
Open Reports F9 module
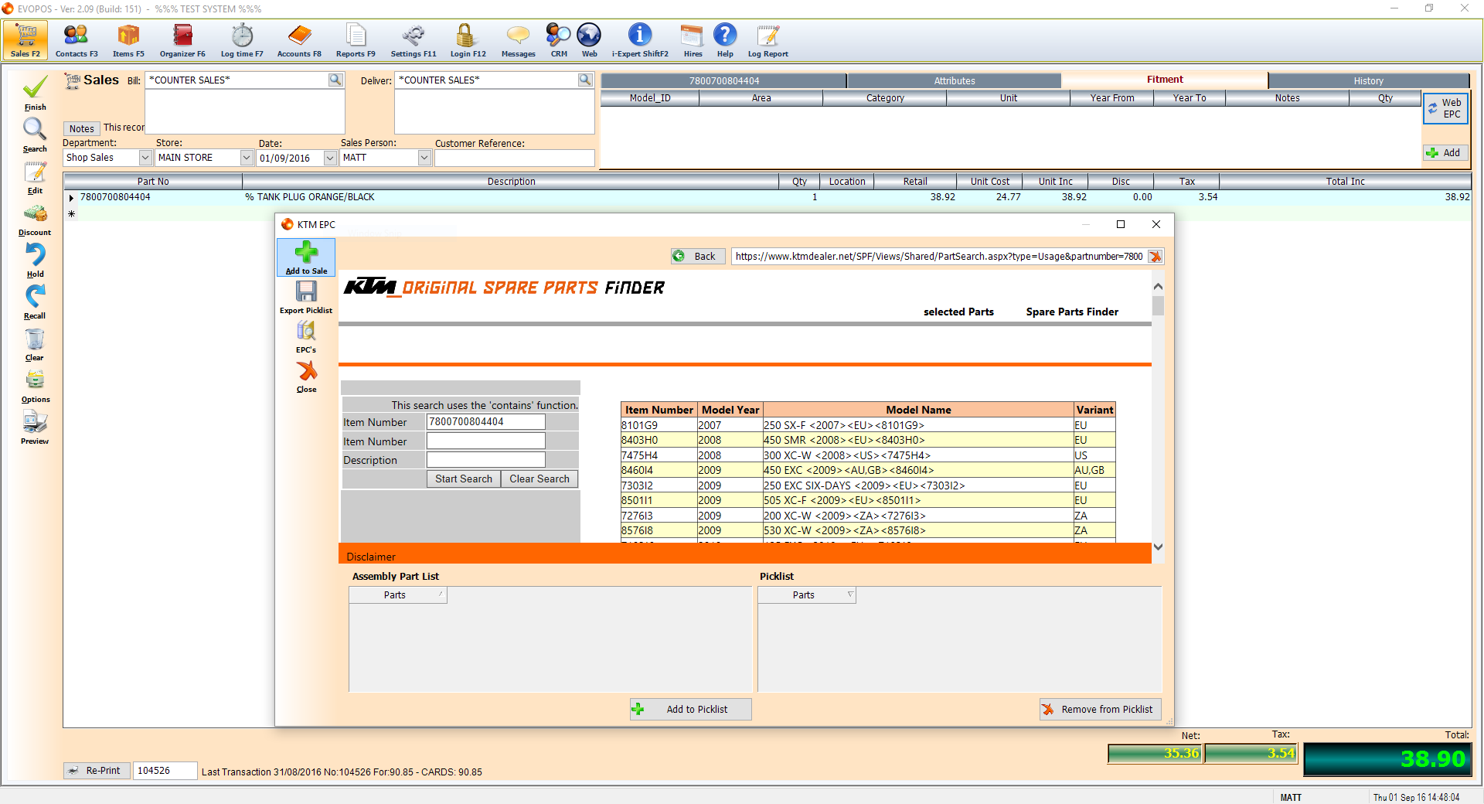coord(356,40)
